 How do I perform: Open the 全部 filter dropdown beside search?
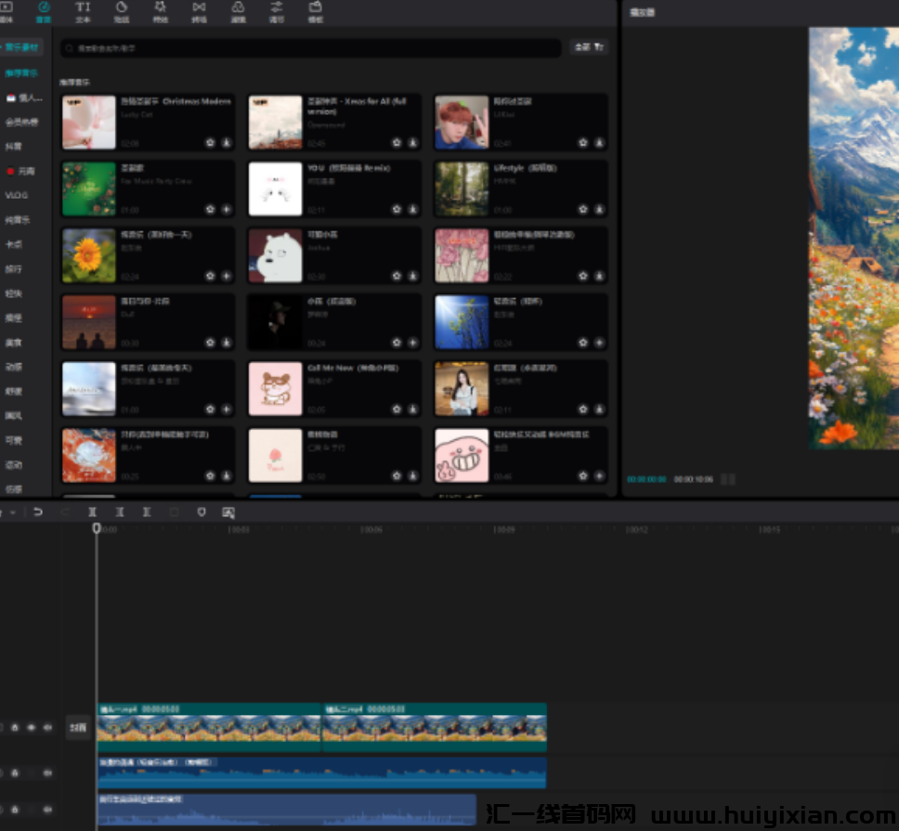click(589, 46)
